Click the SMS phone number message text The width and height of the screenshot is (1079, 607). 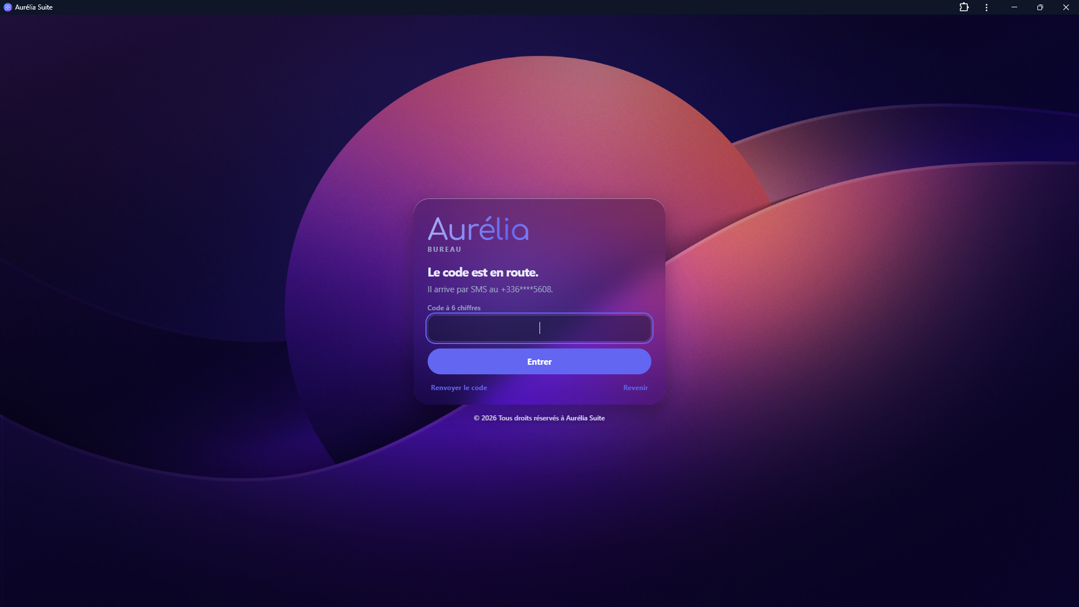point(490,289)
